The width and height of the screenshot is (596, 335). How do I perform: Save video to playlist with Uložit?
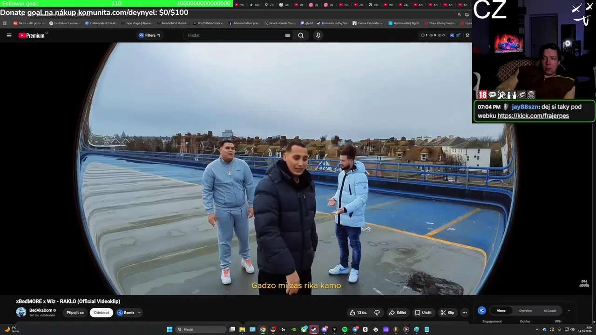click(423, 313)
